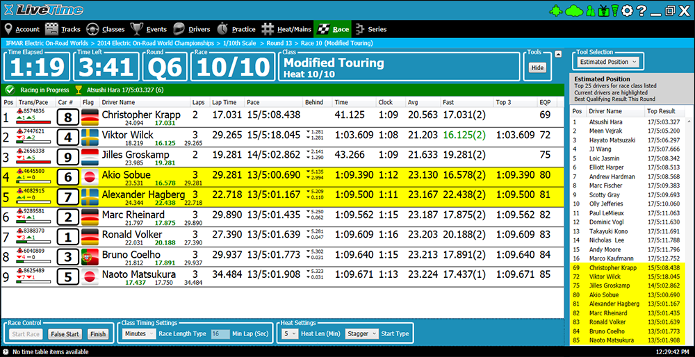Open the Heat/Mains tab
The width and height of the screenshot is (695, 357).
pyautogui.click(x=286, y=29)
